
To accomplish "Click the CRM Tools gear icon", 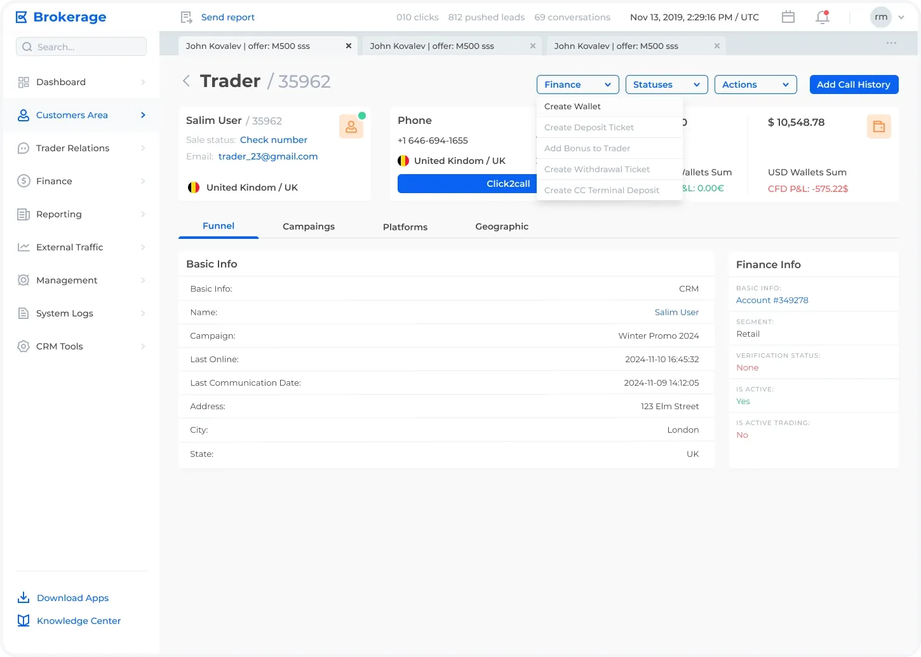I will click(24, 346).
